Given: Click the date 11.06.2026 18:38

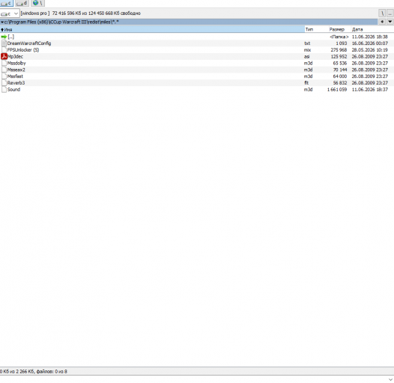Looking at the screenshot, I should (x=370, y=37).
